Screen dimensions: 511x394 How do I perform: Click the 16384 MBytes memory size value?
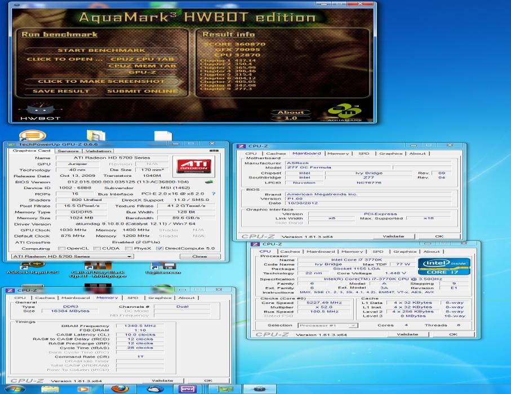pos(70,311)
